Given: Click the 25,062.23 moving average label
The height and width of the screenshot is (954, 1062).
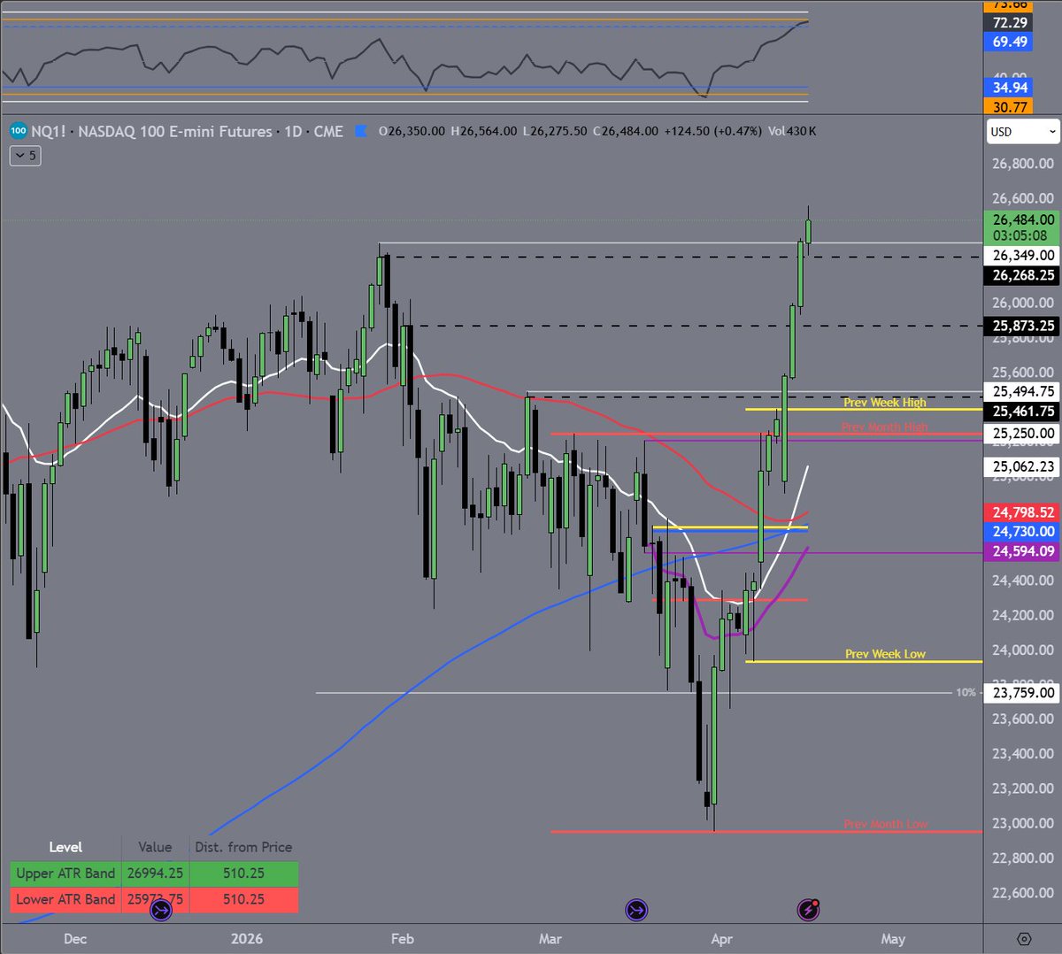Looking at the screenshot, I should 1023,466.
